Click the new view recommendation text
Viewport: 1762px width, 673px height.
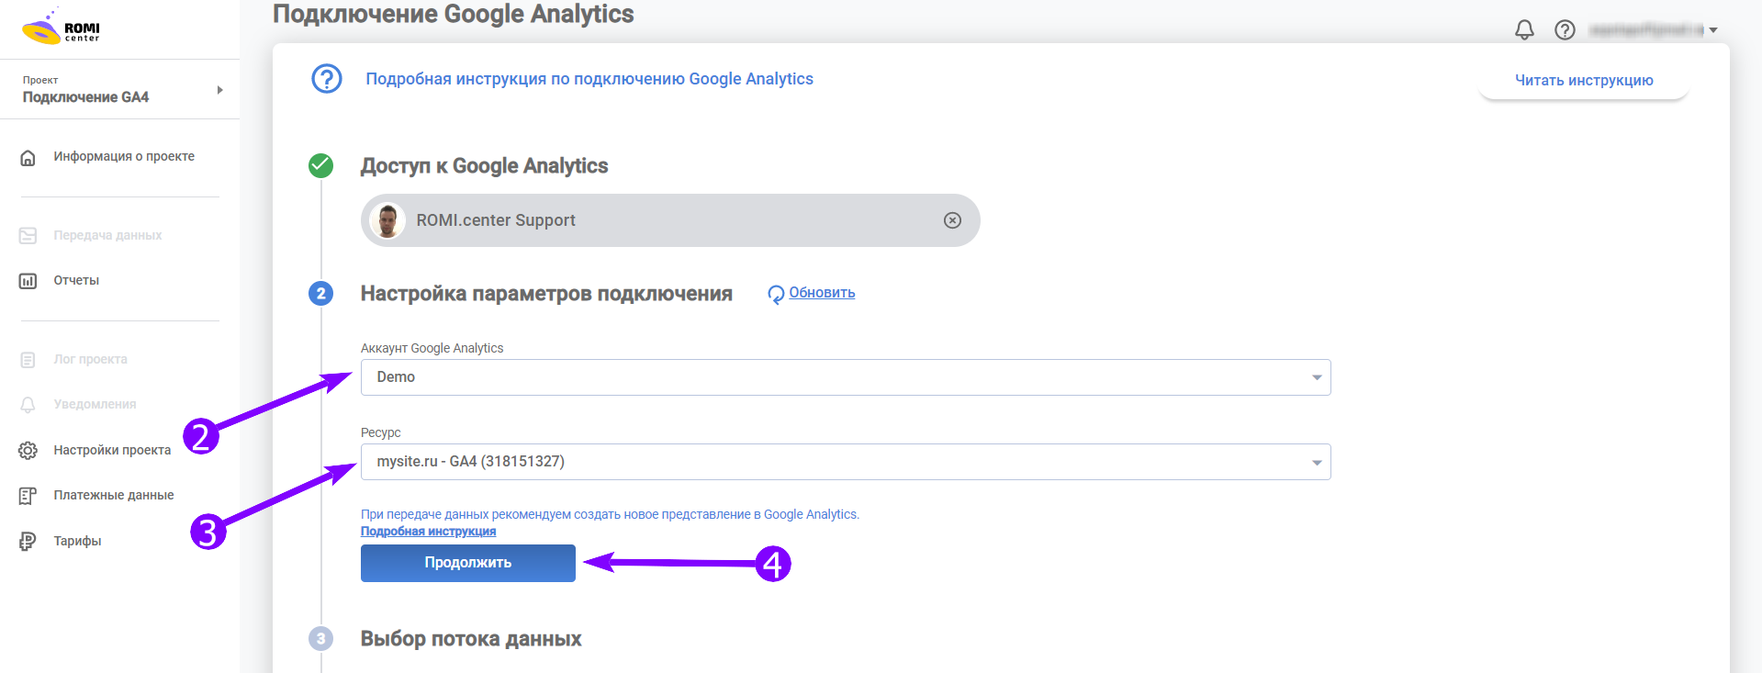(610, 514)
